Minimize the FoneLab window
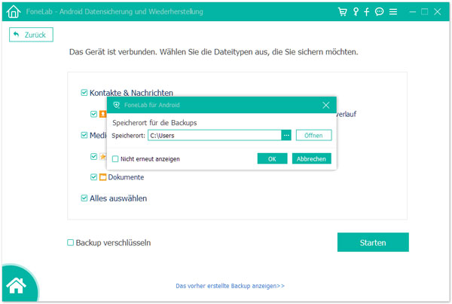 pos(413,12)
